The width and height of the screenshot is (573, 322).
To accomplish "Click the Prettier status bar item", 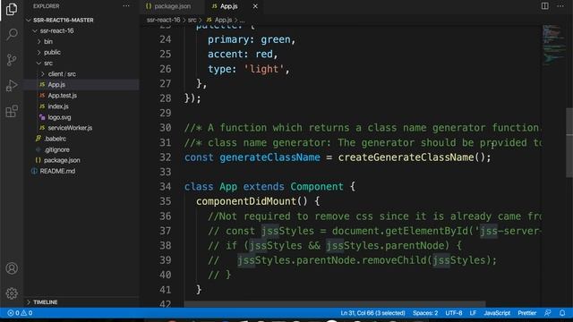I will pyautogui.click(x=527, y=313).
